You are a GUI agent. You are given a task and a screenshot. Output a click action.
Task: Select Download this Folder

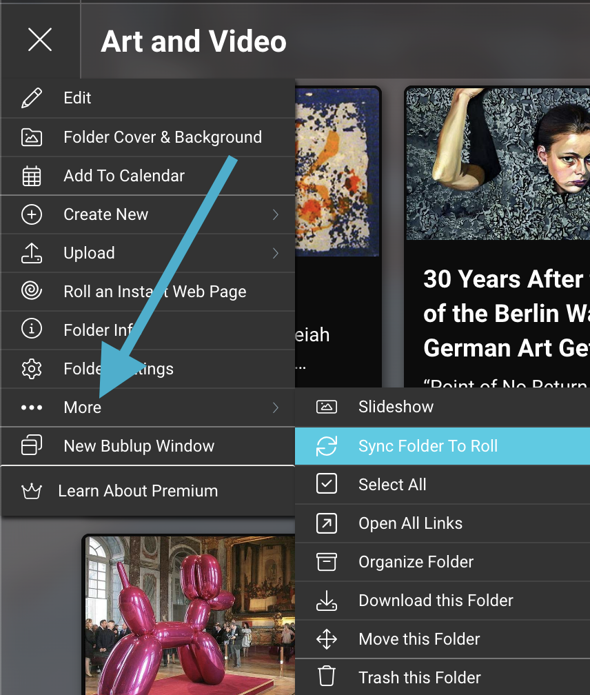(436, 601)
